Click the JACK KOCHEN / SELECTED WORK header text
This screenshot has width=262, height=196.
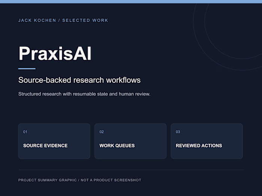[x=63, y=20]
